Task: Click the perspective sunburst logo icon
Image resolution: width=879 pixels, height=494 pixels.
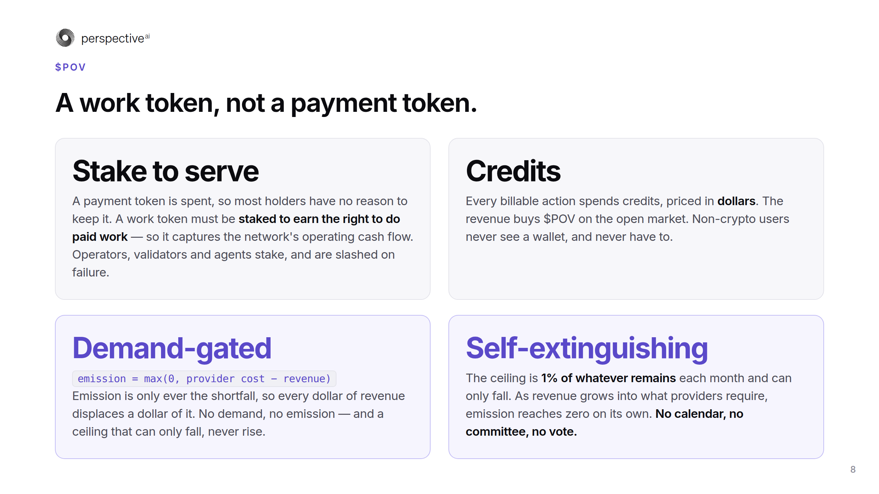Action: (x=65, y=38)
